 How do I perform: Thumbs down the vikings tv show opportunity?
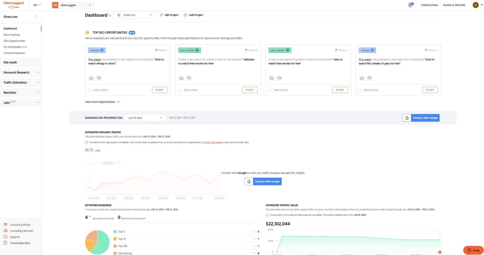99,78
